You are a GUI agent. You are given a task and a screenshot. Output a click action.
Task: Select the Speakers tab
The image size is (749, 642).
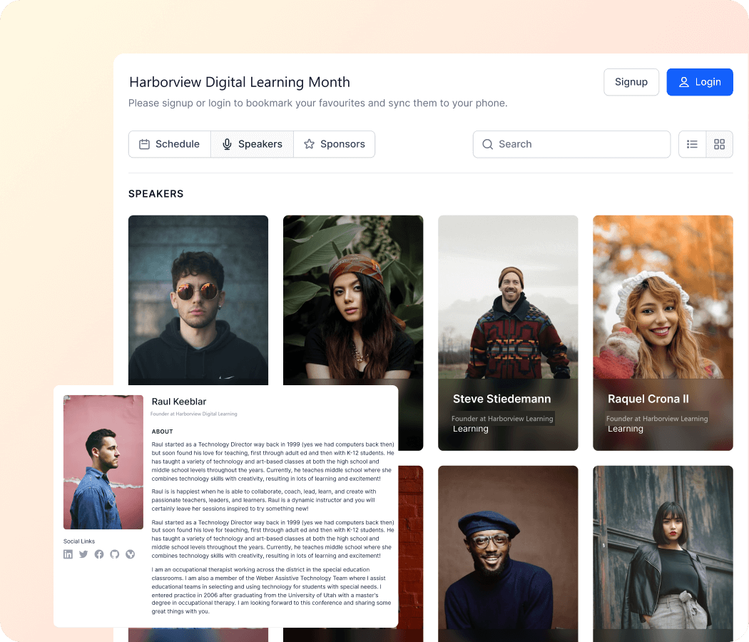(x=253, y=144)
